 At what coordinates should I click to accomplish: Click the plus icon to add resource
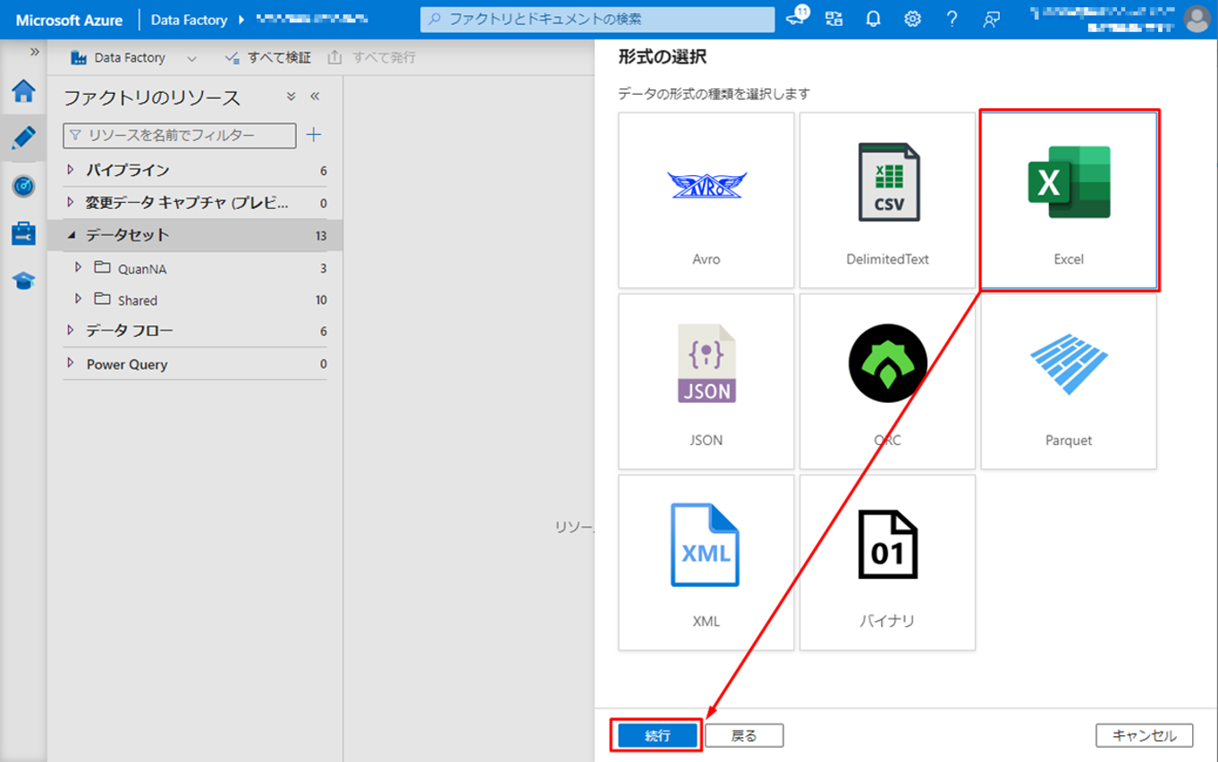coord(314,135)
